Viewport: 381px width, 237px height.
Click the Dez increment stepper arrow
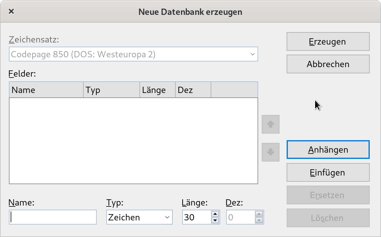click(259, 214)
